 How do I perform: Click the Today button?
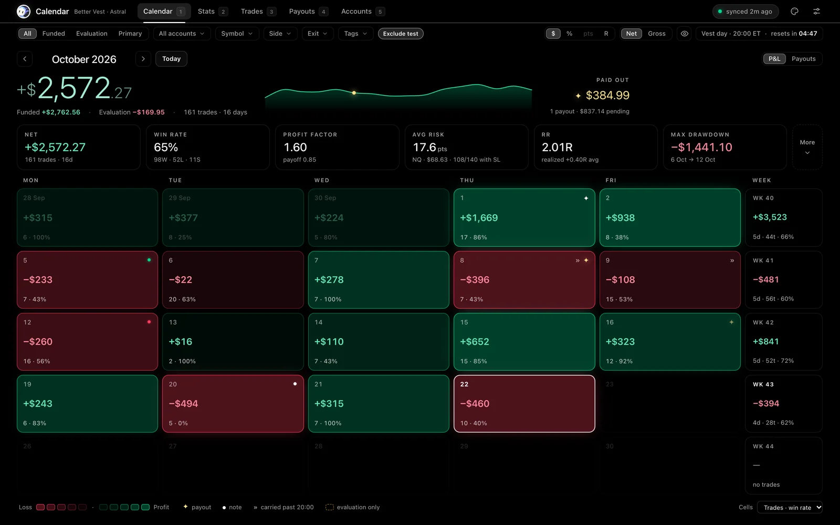171,59
